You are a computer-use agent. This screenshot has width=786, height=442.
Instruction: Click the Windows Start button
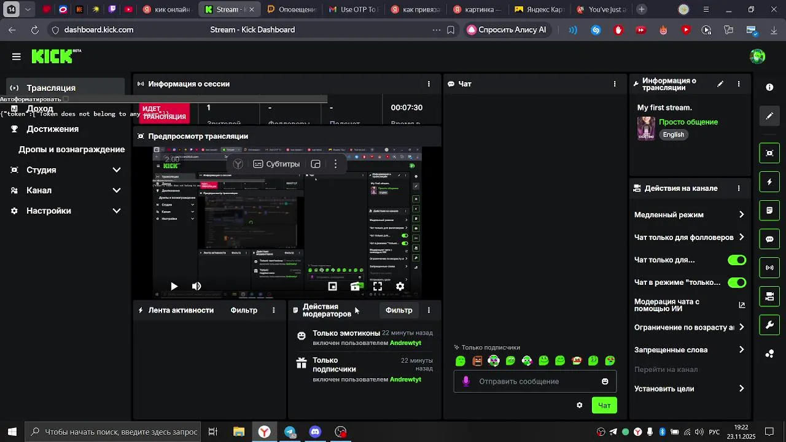(12, 432)
